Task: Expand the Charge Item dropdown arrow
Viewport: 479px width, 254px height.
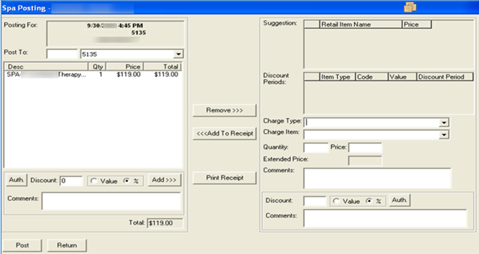Action: tap(444, 134)
